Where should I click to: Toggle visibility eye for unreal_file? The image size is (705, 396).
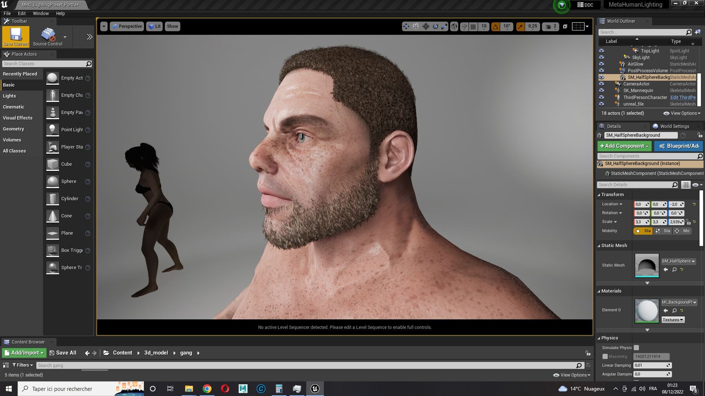[601, 104]
